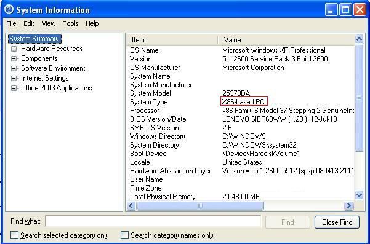
Task: Click the Find button
Action: point(288,222)
